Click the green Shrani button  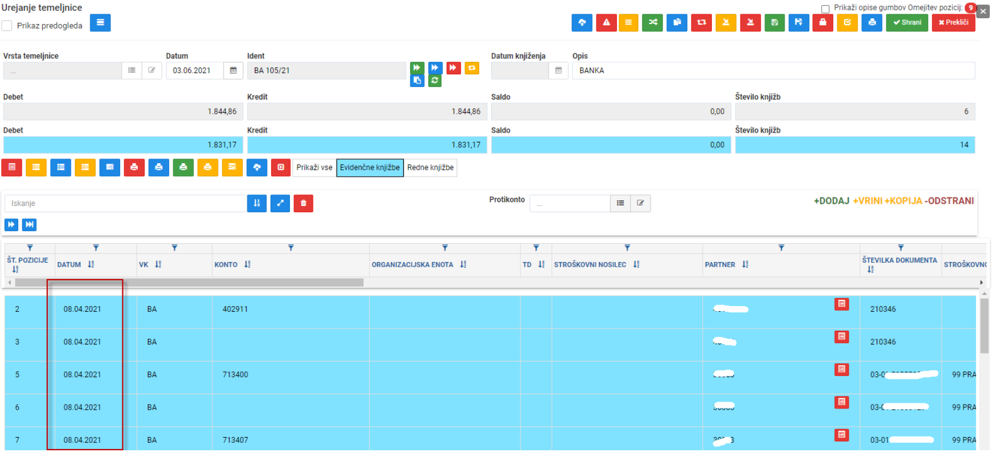907,22
